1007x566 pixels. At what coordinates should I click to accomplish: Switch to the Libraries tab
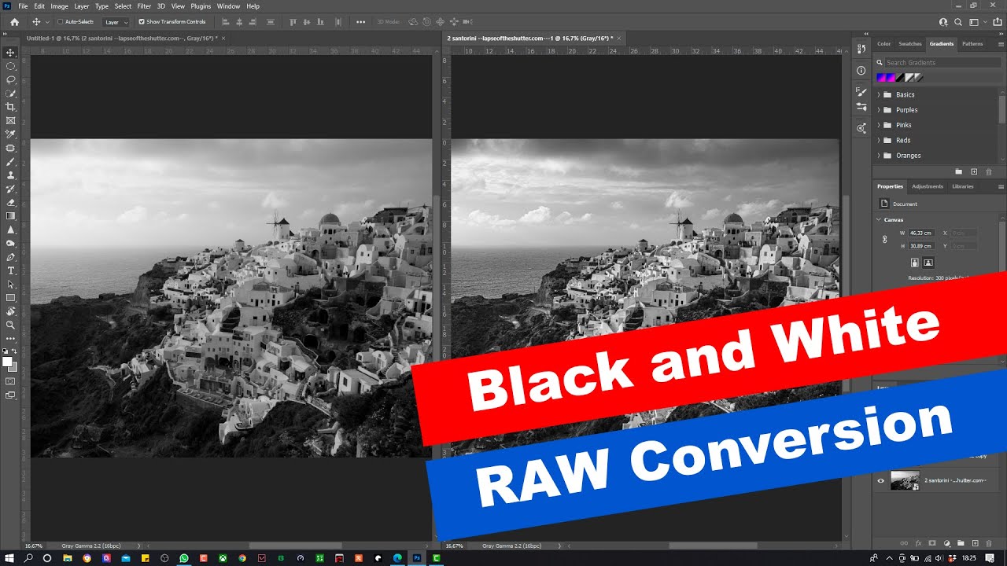pyautogui.click(x=963, y=186)
